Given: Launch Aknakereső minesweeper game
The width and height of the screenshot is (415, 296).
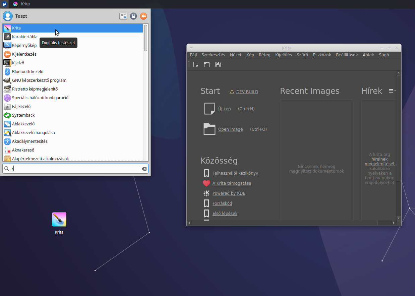Looking at the screenshot, I should [73, 150].
